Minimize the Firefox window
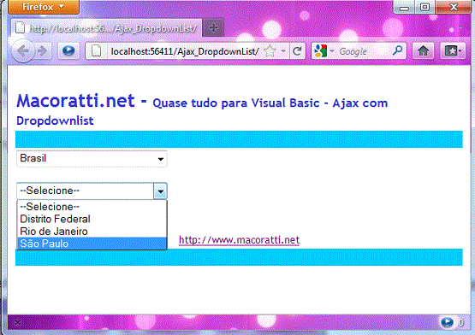Screen dimensions: 475x335 [x=404, y=7]
